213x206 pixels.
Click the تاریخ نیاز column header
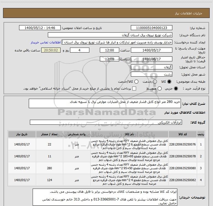tap(22, 134)
